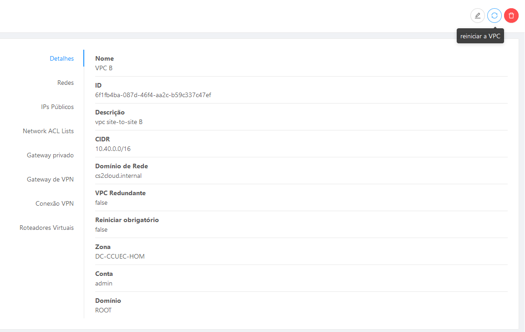Image resolution: width=525 pixels, height=332 pixels.
Task: Click the VPC ID value text
Action: pyautogui.click(x=153, y=95)
